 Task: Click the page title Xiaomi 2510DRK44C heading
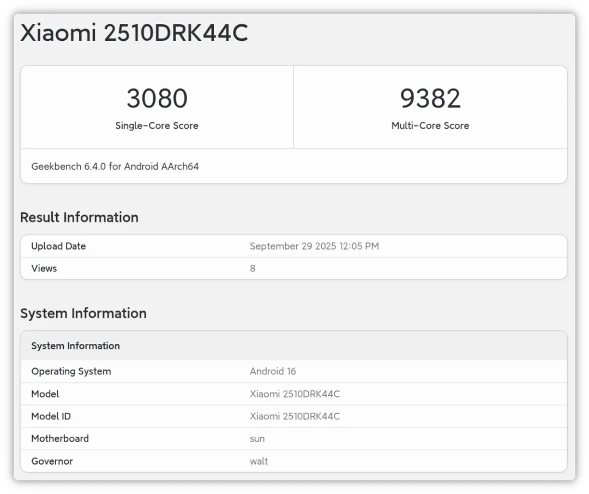(134, 34)
